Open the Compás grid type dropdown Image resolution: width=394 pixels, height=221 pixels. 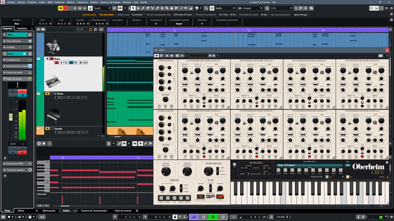pyautogui.click(x=250, y=8)
